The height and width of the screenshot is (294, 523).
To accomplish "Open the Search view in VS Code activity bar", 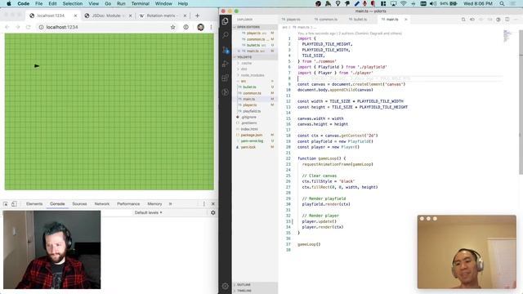I will pyautogui.click(x=226, y=35).
